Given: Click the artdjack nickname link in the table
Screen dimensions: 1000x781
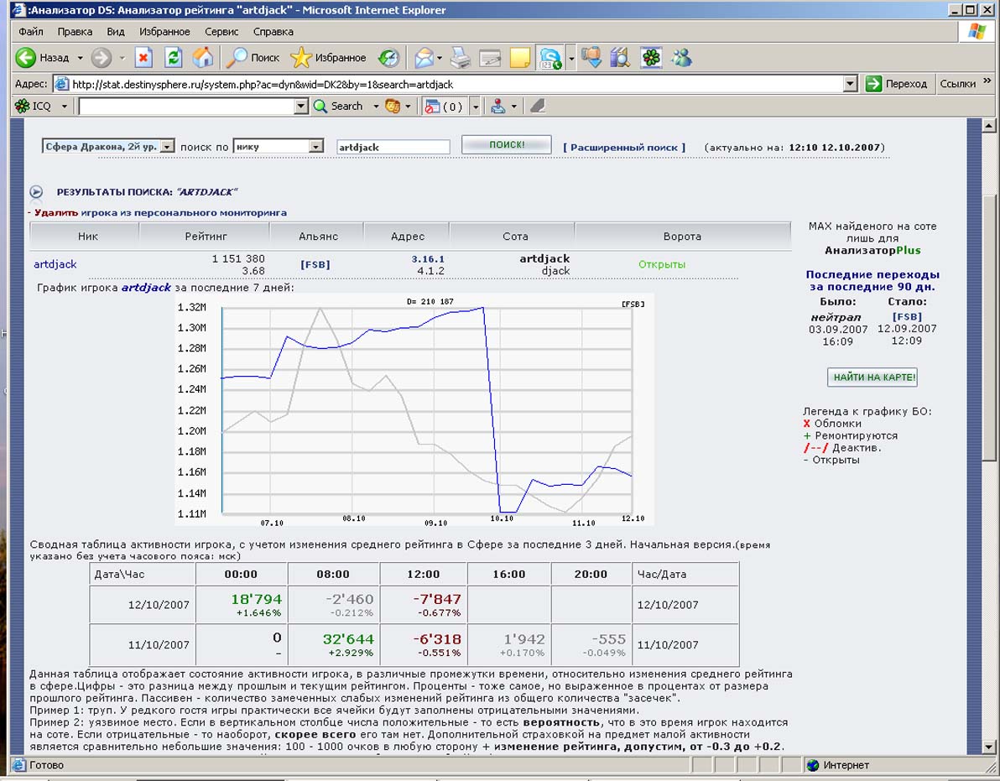Looking at the screenshot, I should (x=55, y=264).
